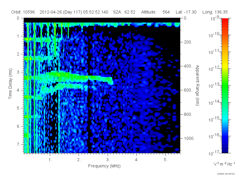Click the '600.' apparent range tick label
Viewport: 240px width, 180px height.
pyautogui.click(x=188, y=90)
